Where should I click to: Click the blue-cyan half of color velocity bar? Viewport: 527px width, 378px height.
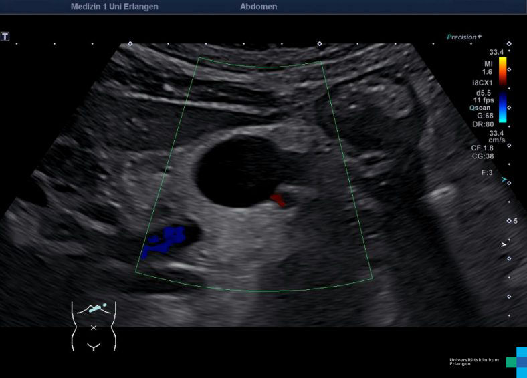(x=502, y=107)
